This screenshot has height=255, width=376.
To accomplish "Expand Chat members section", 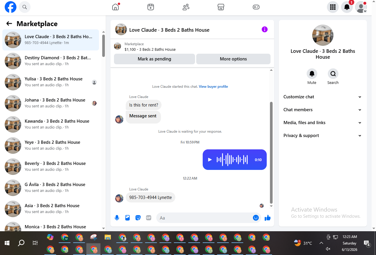I will click(323, 110).
